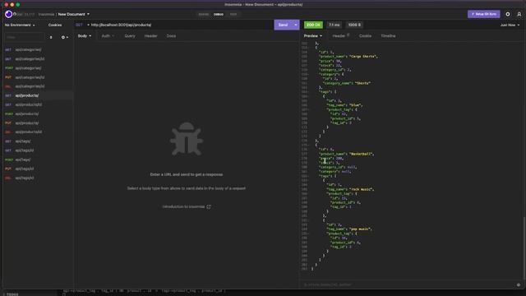
Task: Click the "Shorts" category name value
Action: coord(362,83)
